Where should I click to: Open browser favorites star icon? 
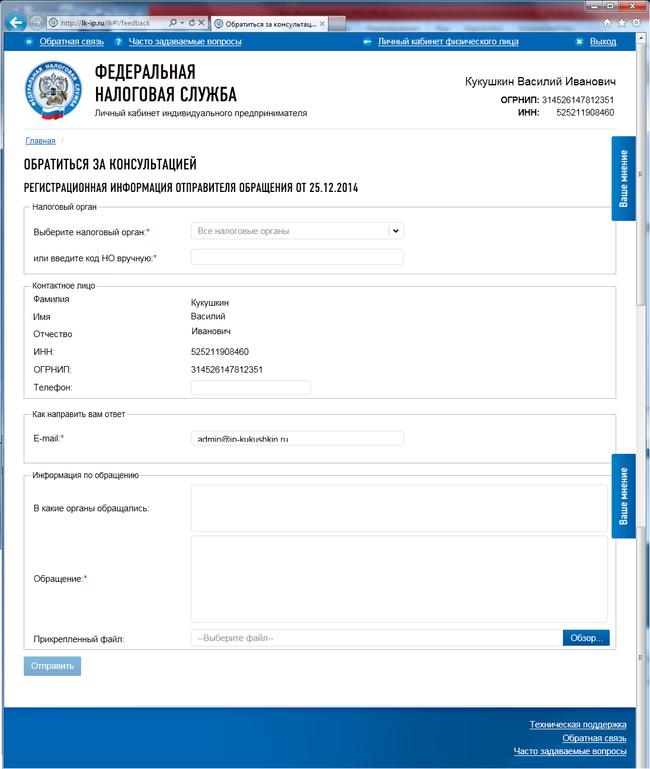[622, 23]
